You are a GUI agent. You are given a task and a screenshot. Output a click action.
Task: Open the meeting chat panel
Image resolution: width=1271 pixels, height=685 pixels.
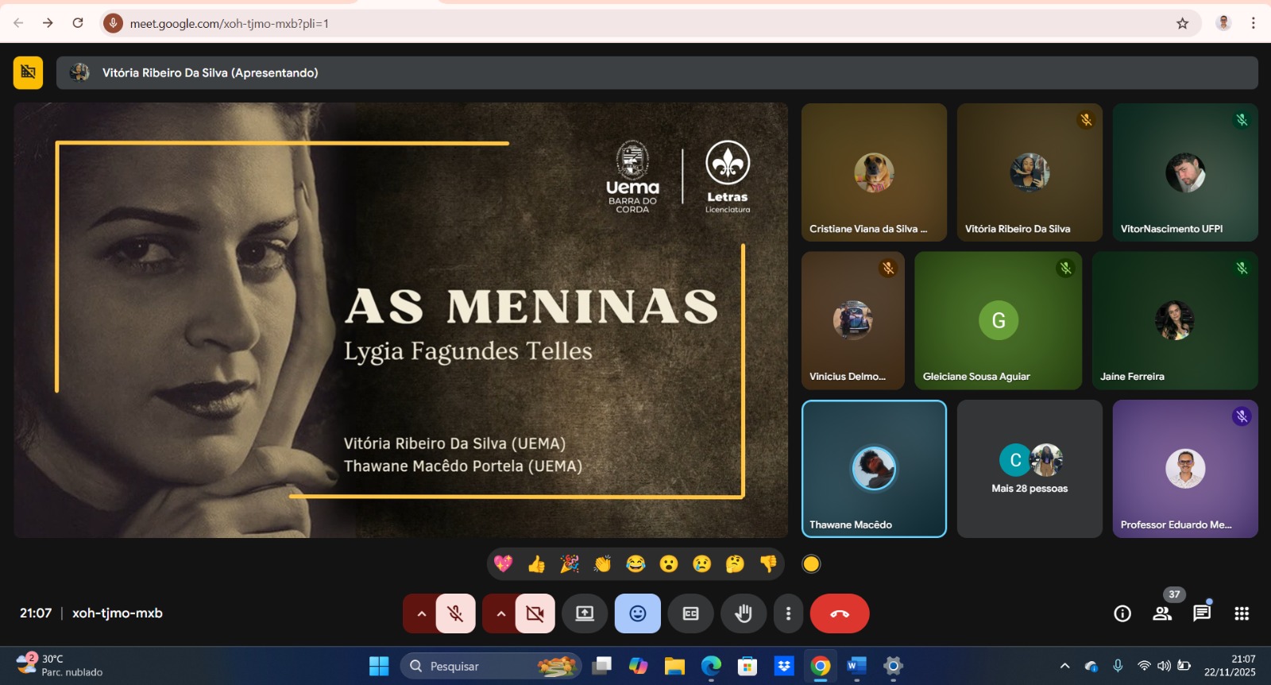click(1202, 613)
